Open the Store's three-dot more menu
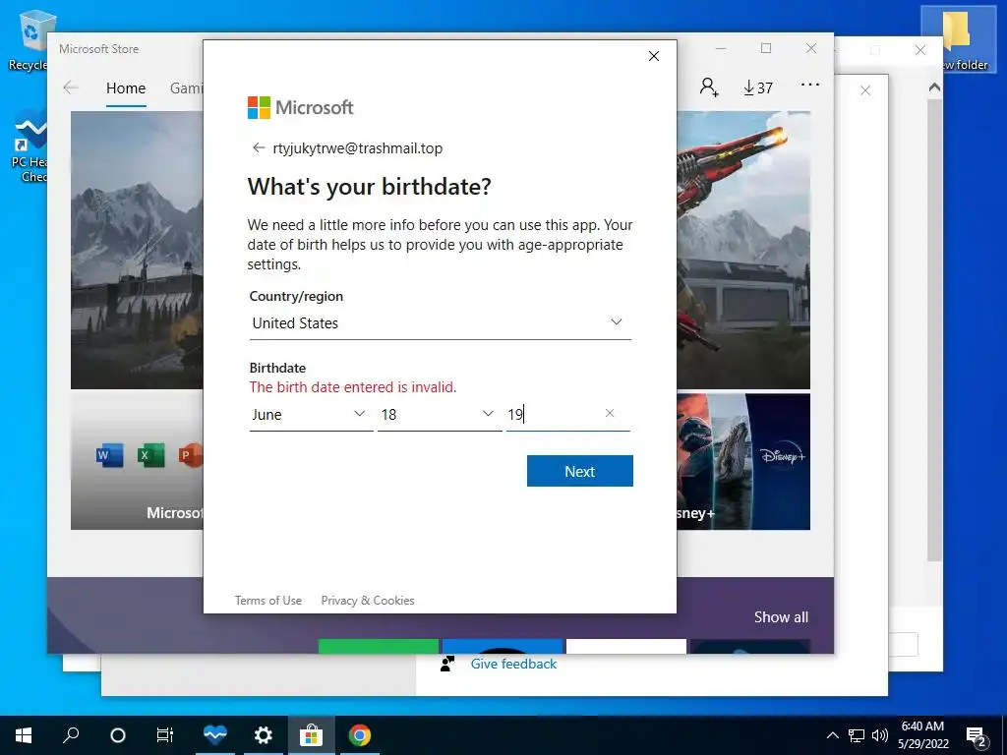This screenshot has width=1007, height=755. 810,85
